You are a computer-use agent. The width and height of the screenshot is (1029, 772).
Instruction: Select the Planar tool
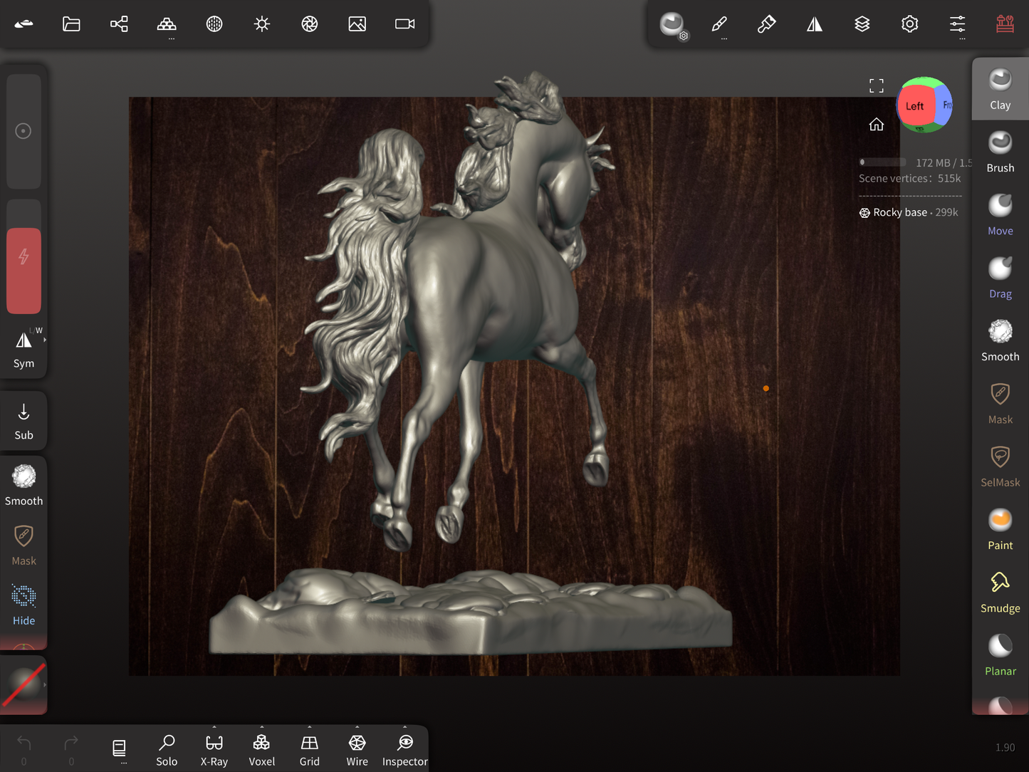[x=1000, y=655]
